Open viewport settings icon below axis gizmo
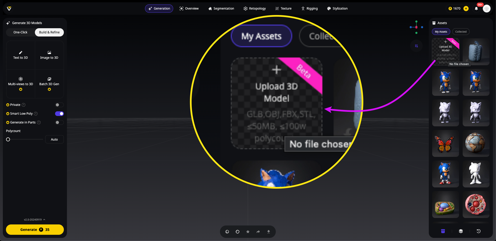Viewport: 496px width, 241px height. pos(416,46)
